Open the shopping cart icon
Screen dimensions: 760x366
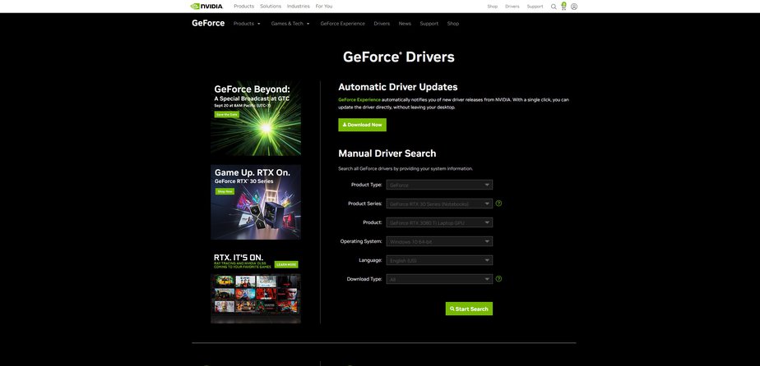pos(563,7)
